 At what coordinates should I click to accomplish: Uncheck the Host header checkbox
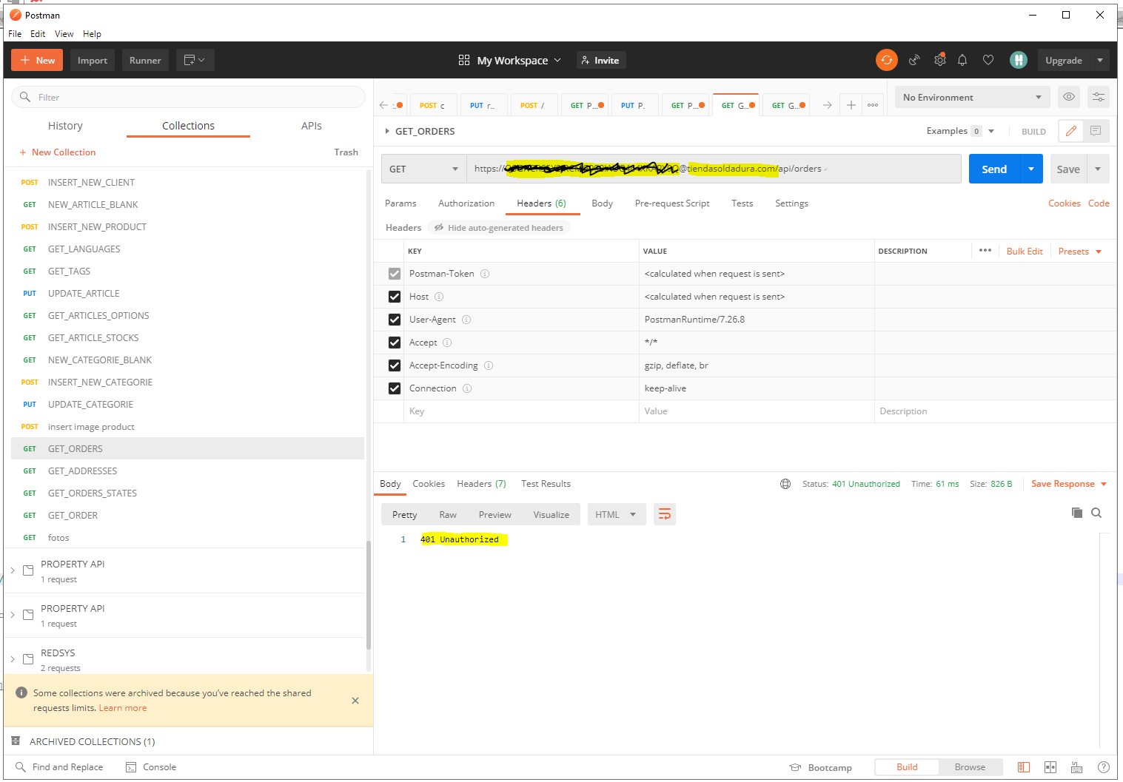coord(395,297)
